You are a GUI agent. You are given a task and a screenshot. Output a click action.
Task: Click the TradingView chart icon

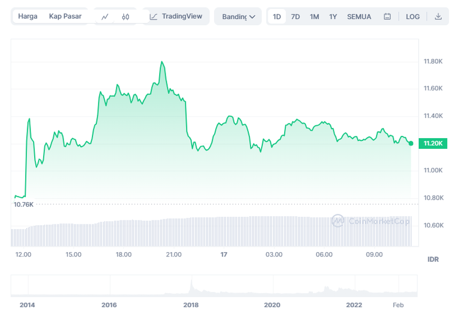tap(154, 17)
